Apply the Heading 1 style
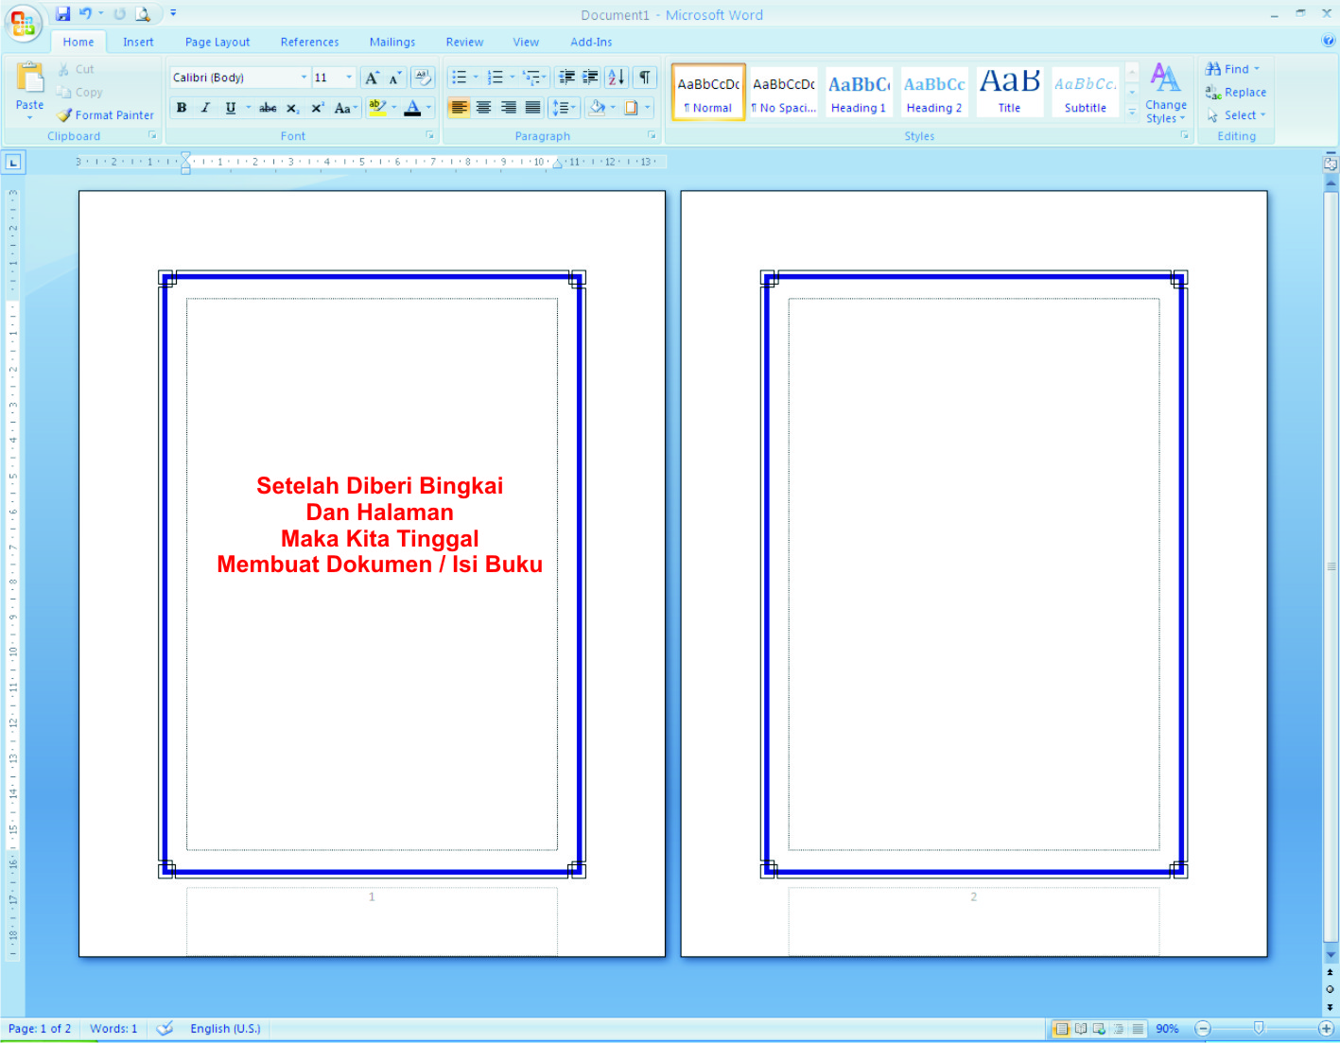Viewport: 1340px width, 1043px height. point(859,93)
